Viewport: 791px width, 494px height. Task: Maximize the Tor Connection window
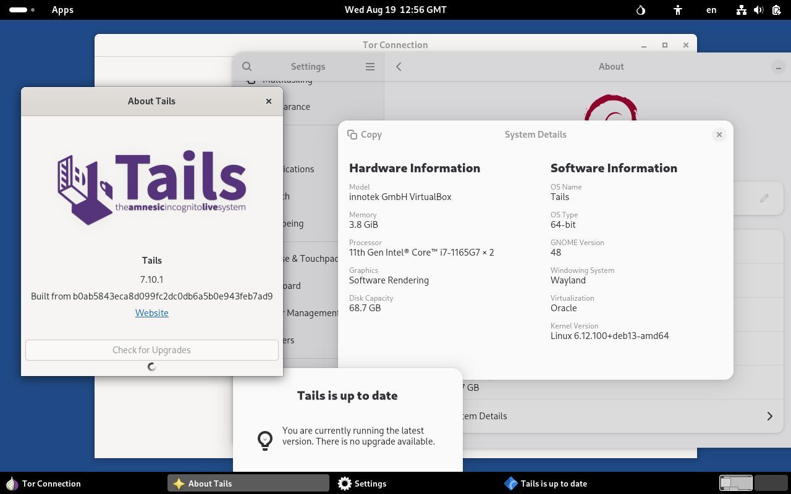click(x=665, y=45)
